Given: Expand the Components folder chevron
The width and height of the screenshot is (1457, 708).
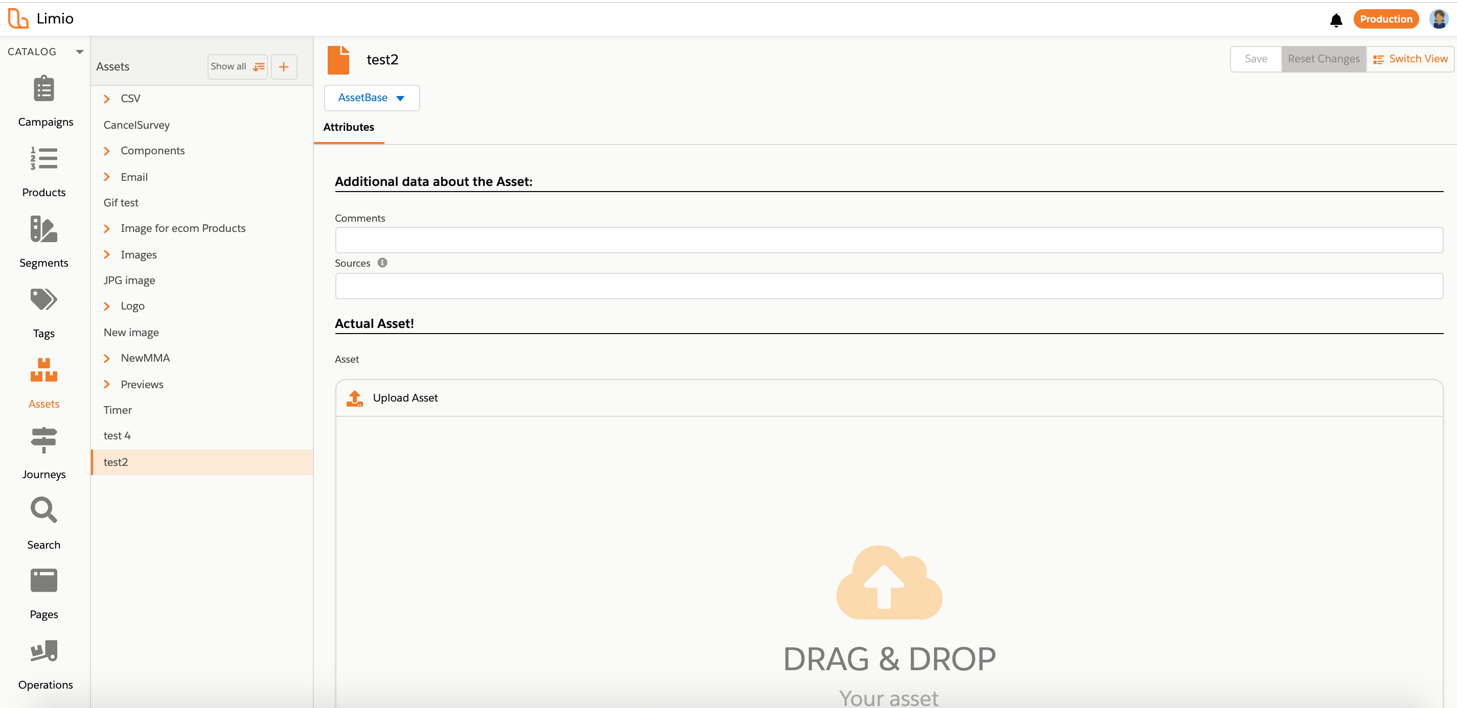Looking at the screenshot, I should 107,151.
